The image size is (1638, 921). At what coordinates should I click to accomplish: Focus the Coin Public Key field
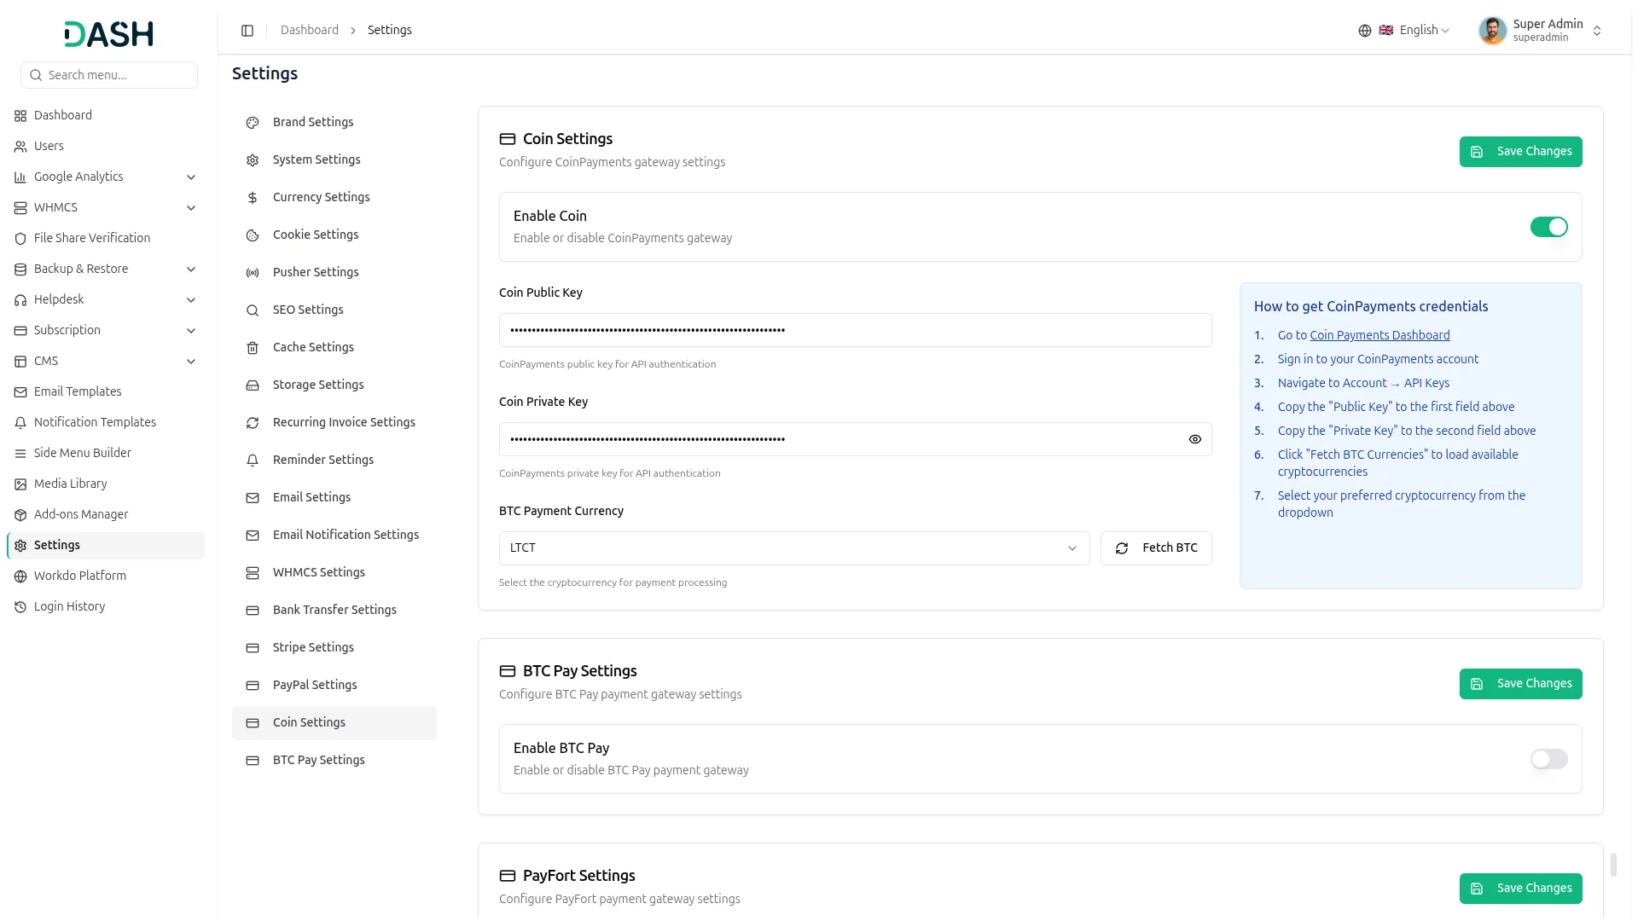855,330
